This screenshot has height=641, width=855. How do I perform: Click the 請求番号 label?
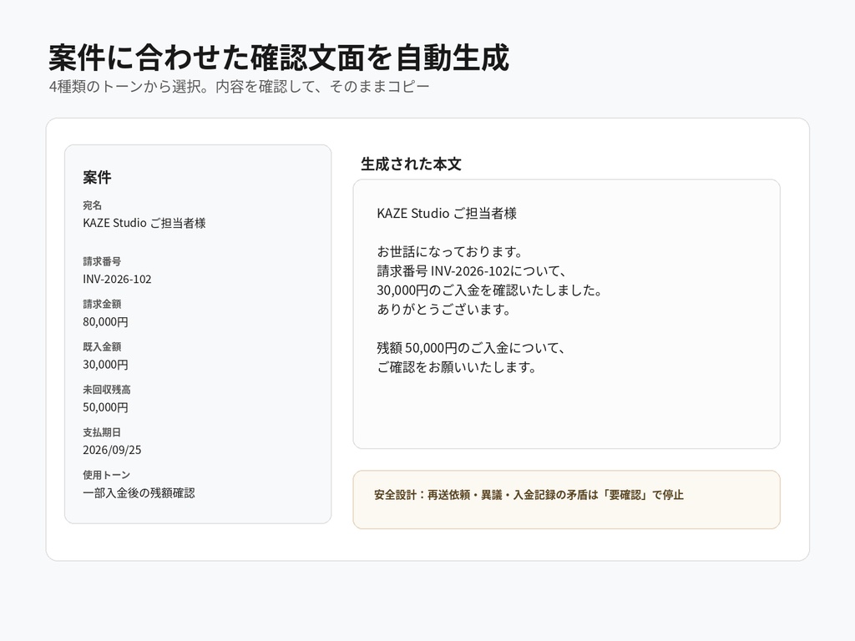[102, 261]
